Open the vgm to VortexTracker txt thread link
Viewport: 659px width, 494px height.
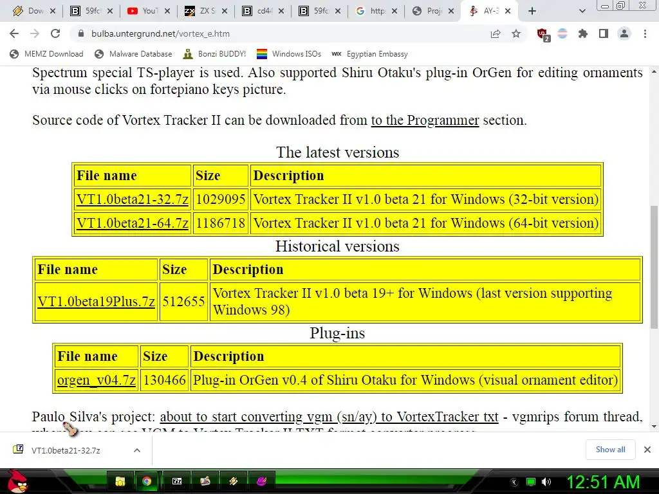329,417
